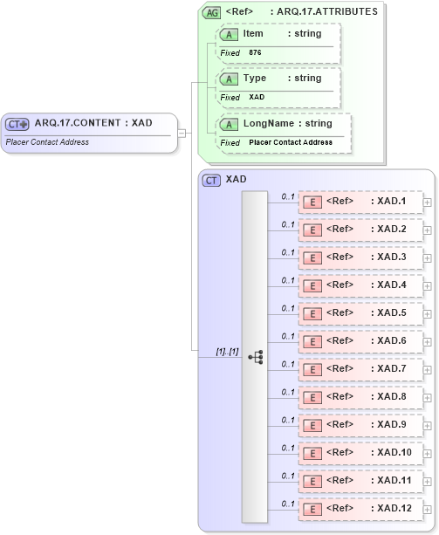Screen dimensions: 439x535
Task: Click the fixed value 876
Action: [255, 52]
